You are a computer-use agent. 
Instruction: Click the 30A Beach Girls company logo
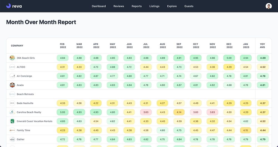coord(12,58)
